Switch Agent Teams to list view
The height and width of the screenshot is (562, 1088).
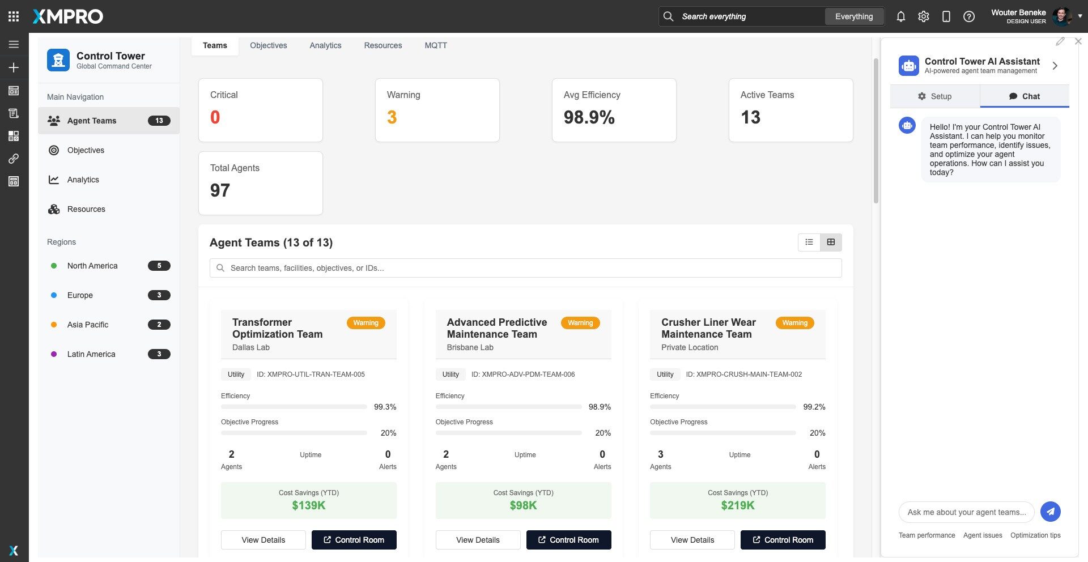(809, 242)
